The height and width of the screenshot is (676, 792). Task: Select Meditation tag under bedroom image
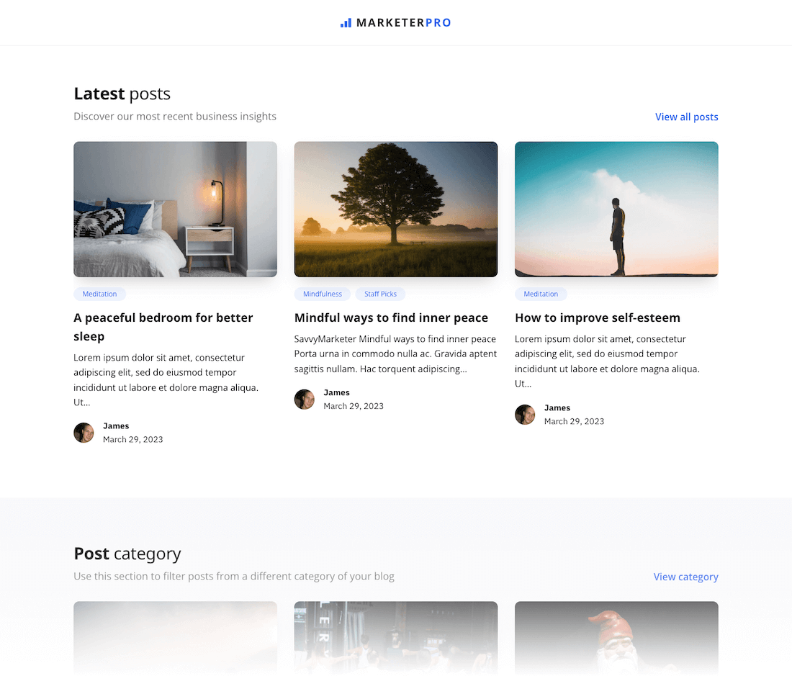pyautogui.click(x=99, y=294)
